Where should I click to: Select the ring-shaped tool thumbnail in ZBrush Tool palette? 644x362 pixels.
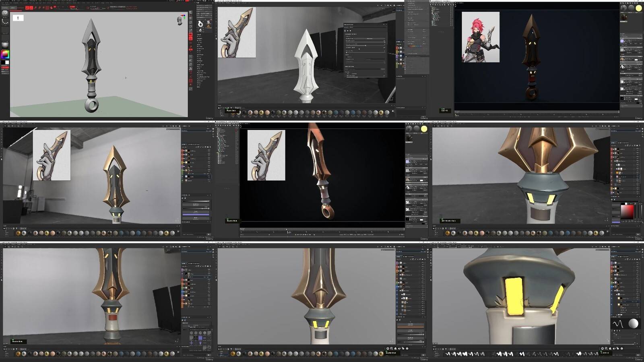click(x=200, y=25)
